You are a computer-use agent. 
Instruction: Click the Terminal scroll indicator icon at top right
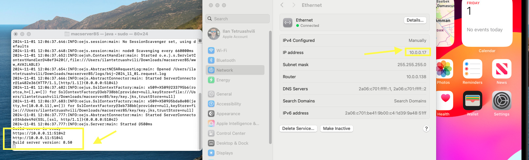point(200,41)
